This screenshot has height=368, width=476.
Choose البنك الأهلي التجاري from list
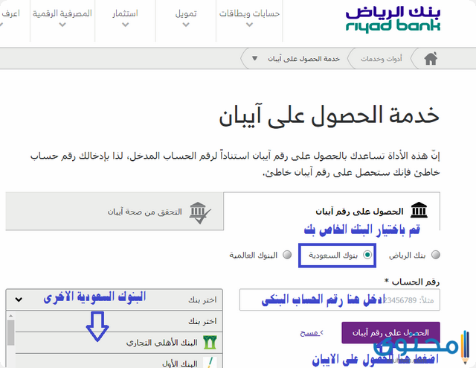coord(119,343)
